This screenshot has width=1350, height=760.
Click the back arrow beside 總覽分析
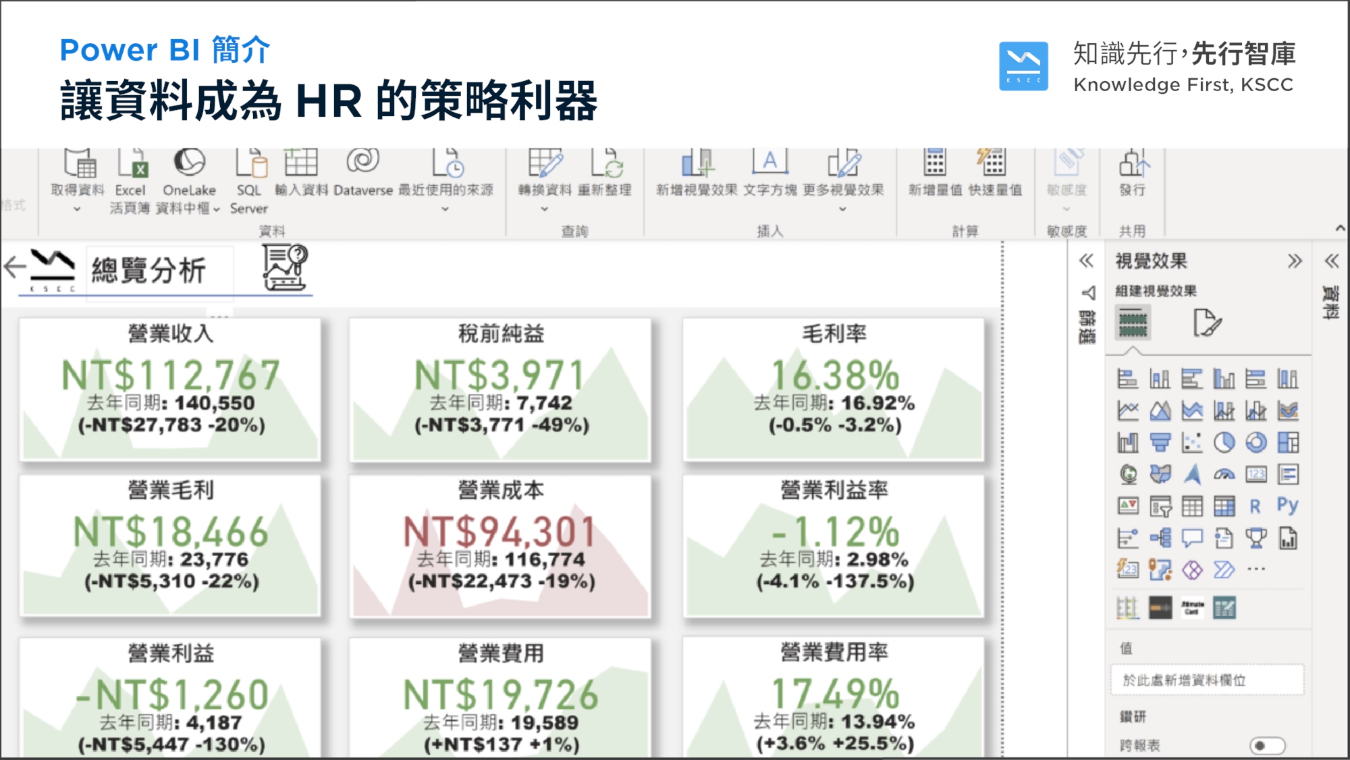tap(14, 267)
